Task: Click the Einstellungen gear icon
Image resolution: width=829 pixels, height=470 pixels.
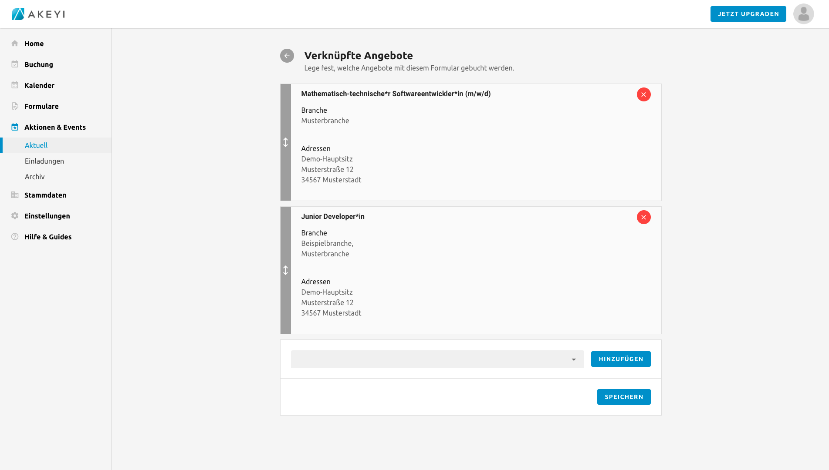Action: pyautogui.click(x=15, y=216)
